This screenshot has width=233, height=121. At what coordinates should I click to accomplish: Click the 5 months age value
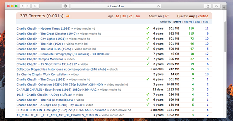tap(157, 69)
